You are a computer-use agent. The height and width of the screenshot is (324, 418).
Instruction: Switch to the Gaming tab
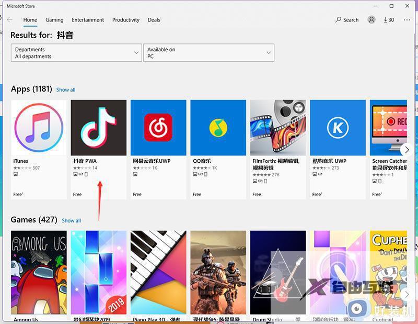(x=54, y=20)
